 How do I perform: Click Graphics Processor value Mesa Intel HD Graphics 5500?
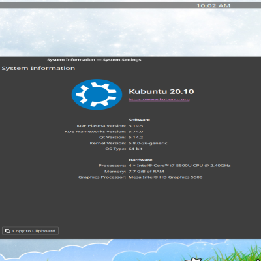tap(166, 177)
